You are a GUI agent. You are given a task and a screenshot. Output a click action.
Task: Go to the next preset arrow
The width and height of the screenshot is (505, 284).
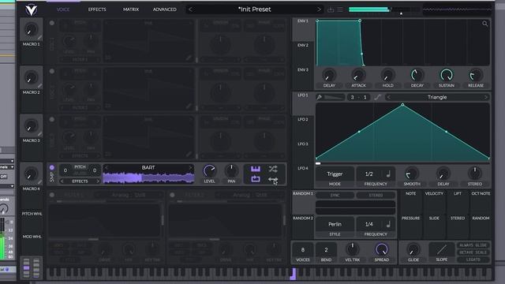pos(319,9)
